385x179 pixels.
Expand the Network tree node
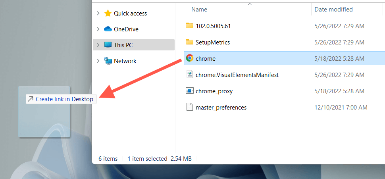coord(98,61)
